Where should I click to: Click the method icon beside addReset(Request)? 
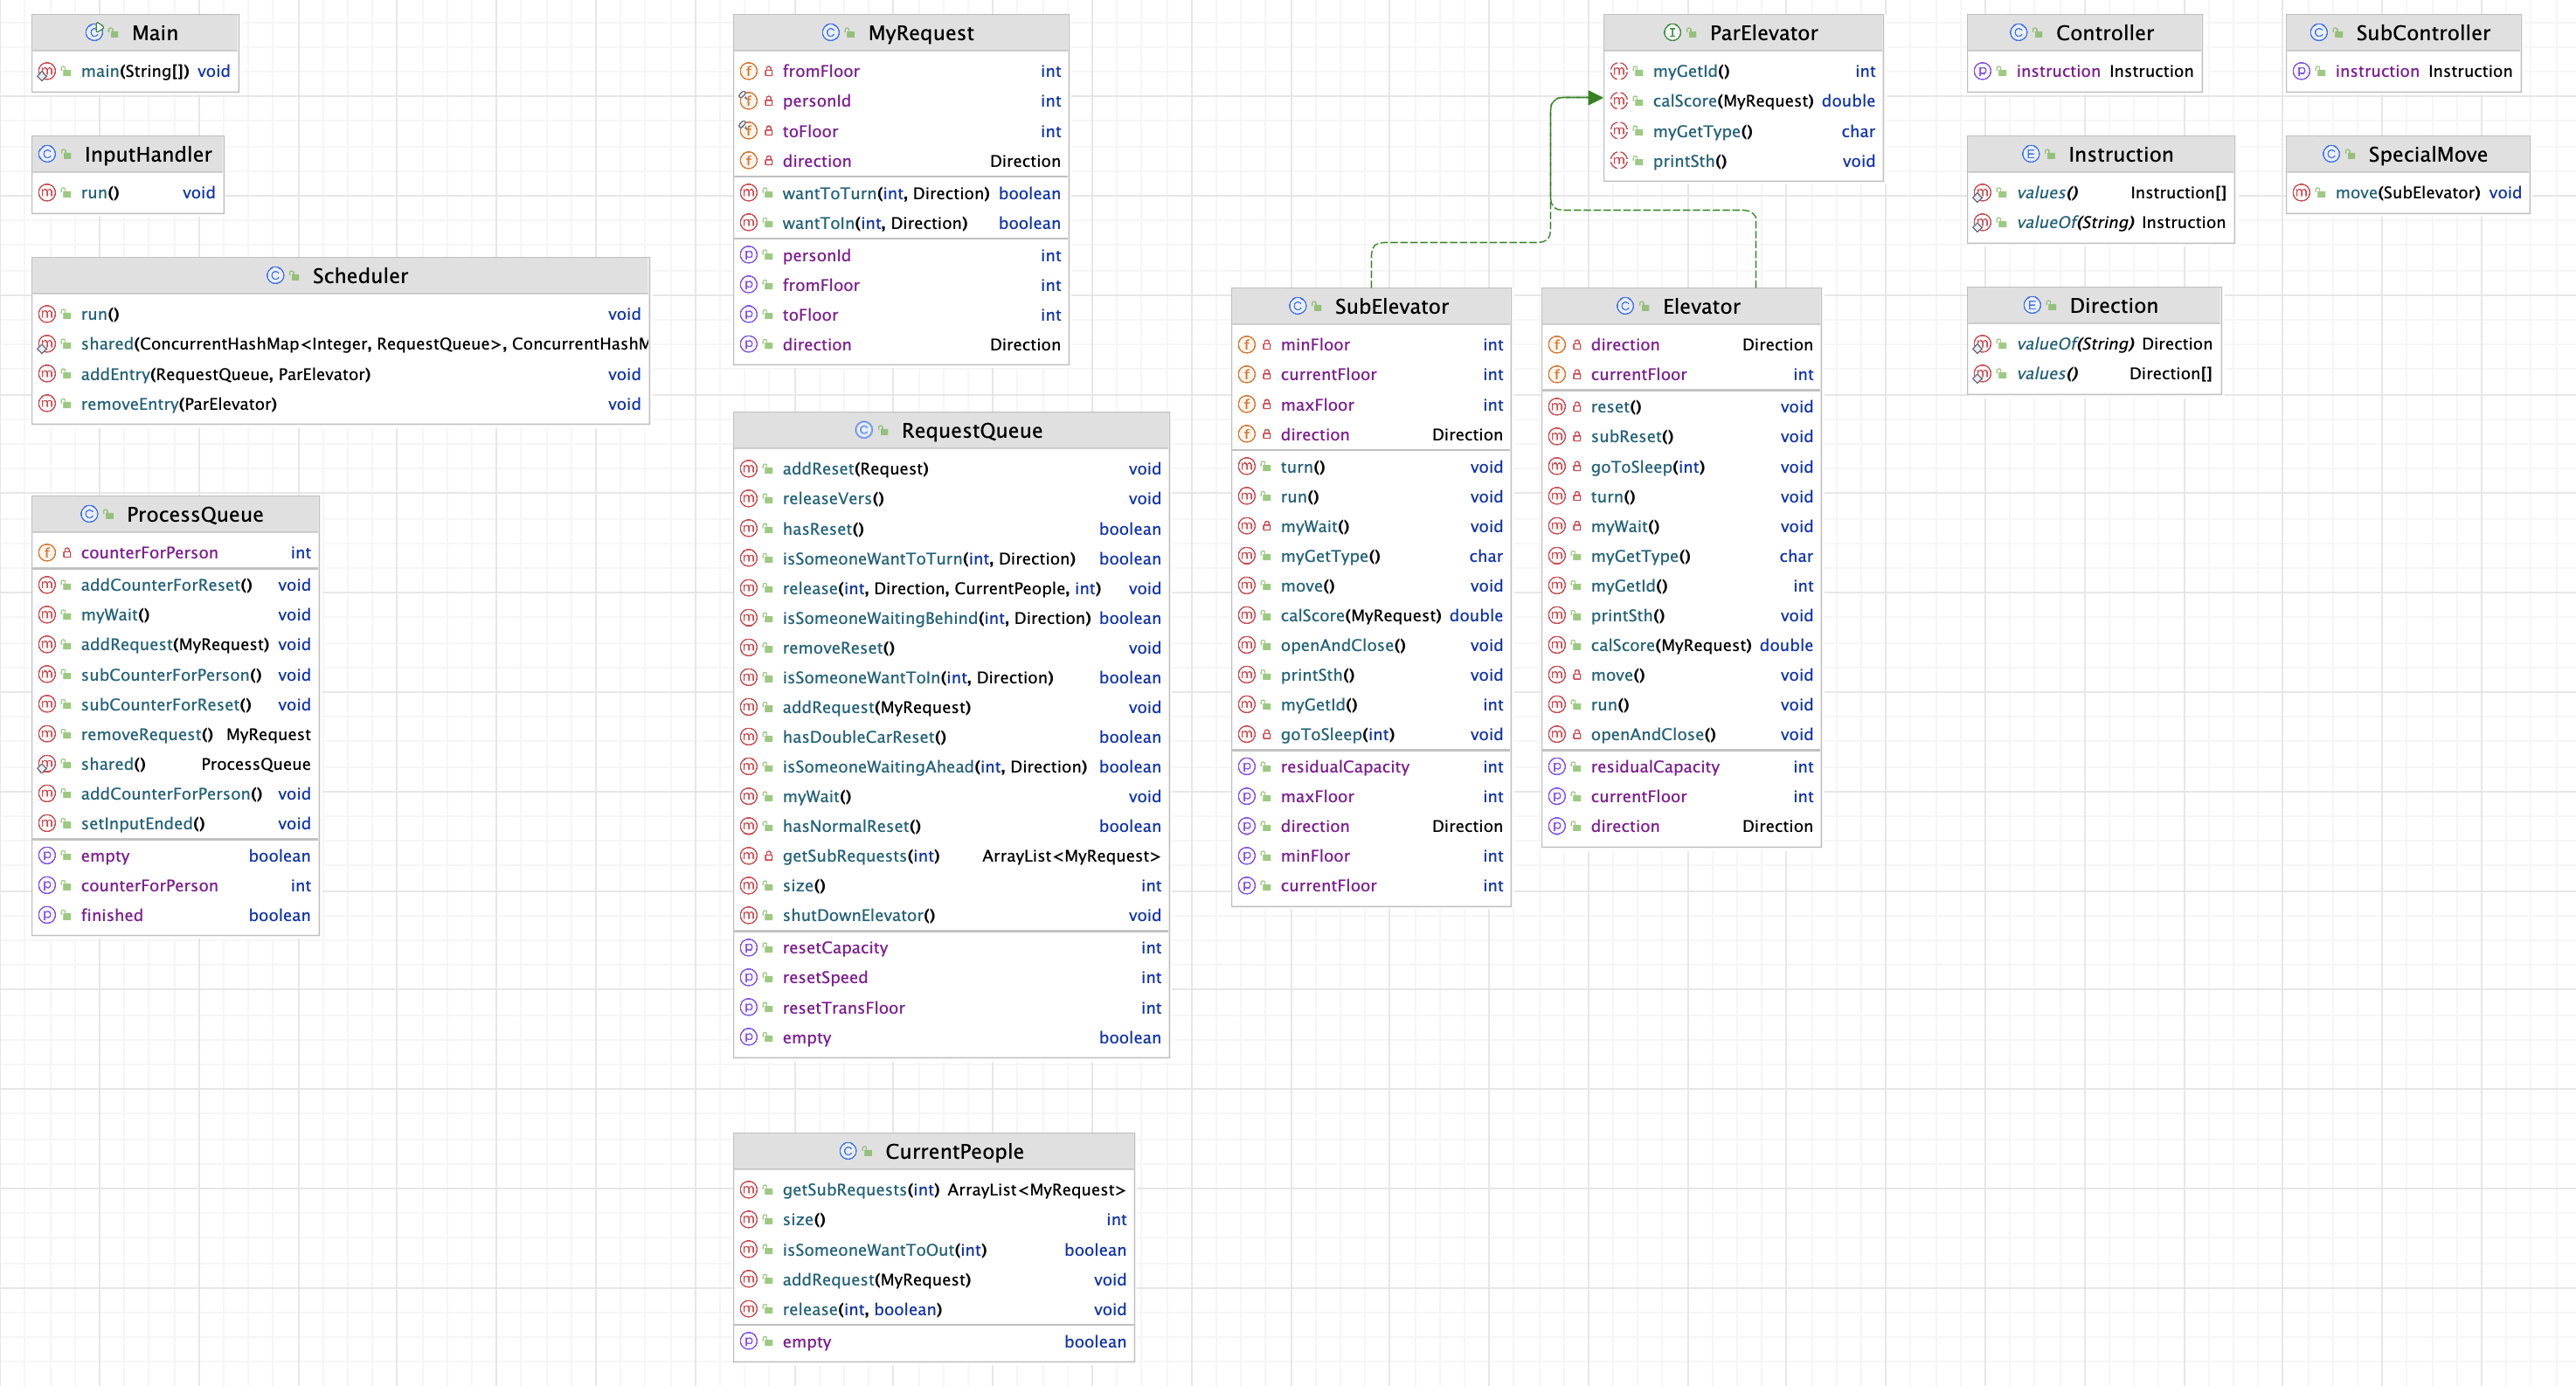pyautogui.click(x=748, y=468)
